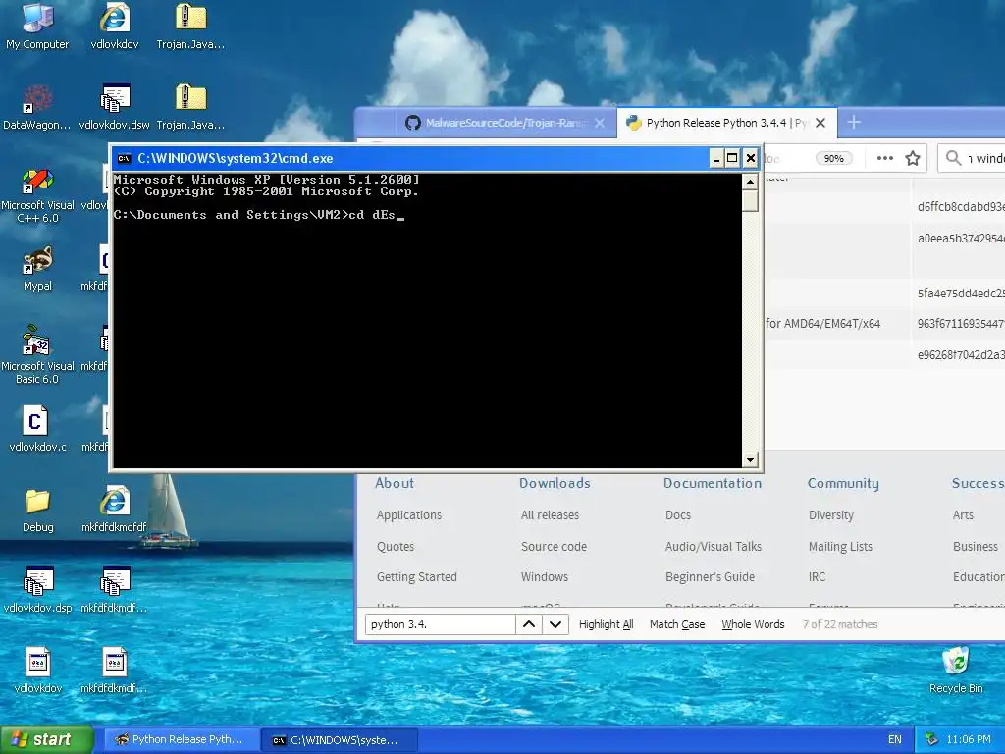Close the MalwareSourceCode GitHub tab
Viewport: 1005px width, 754px height.
point(600,123)
